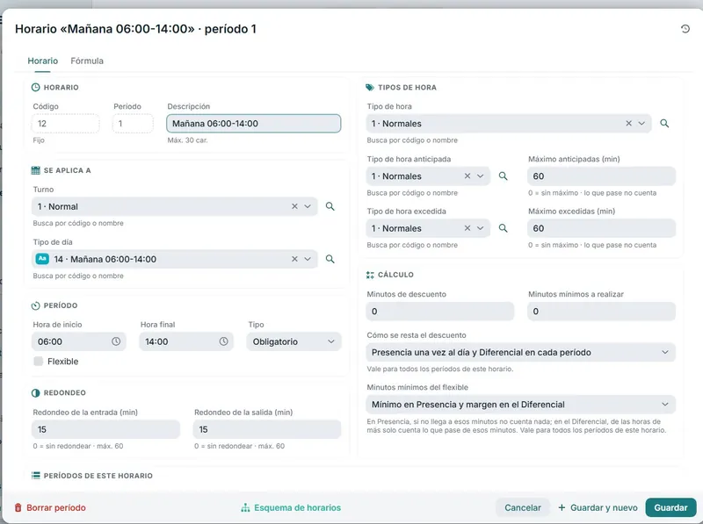Switch to the Horario tab

tap(42, 61)
